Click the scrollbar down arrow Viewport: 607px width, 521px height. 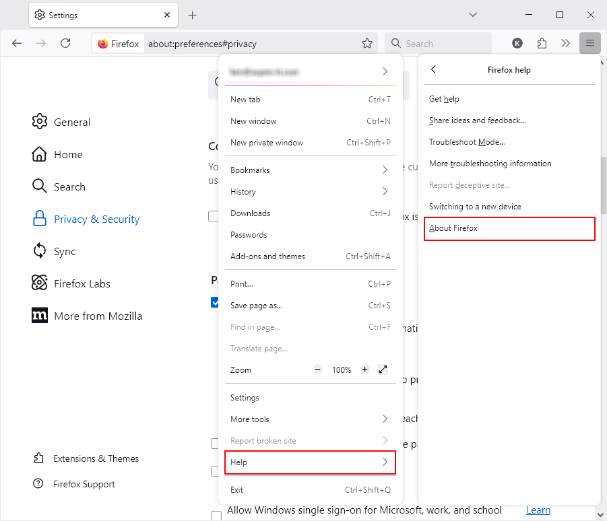pos(600,515)
